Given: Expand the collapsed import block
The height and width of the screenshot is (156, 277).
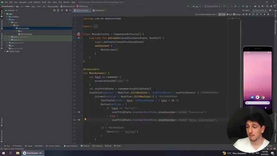Looking at the screenshot, I should click(x=96, y=26).
